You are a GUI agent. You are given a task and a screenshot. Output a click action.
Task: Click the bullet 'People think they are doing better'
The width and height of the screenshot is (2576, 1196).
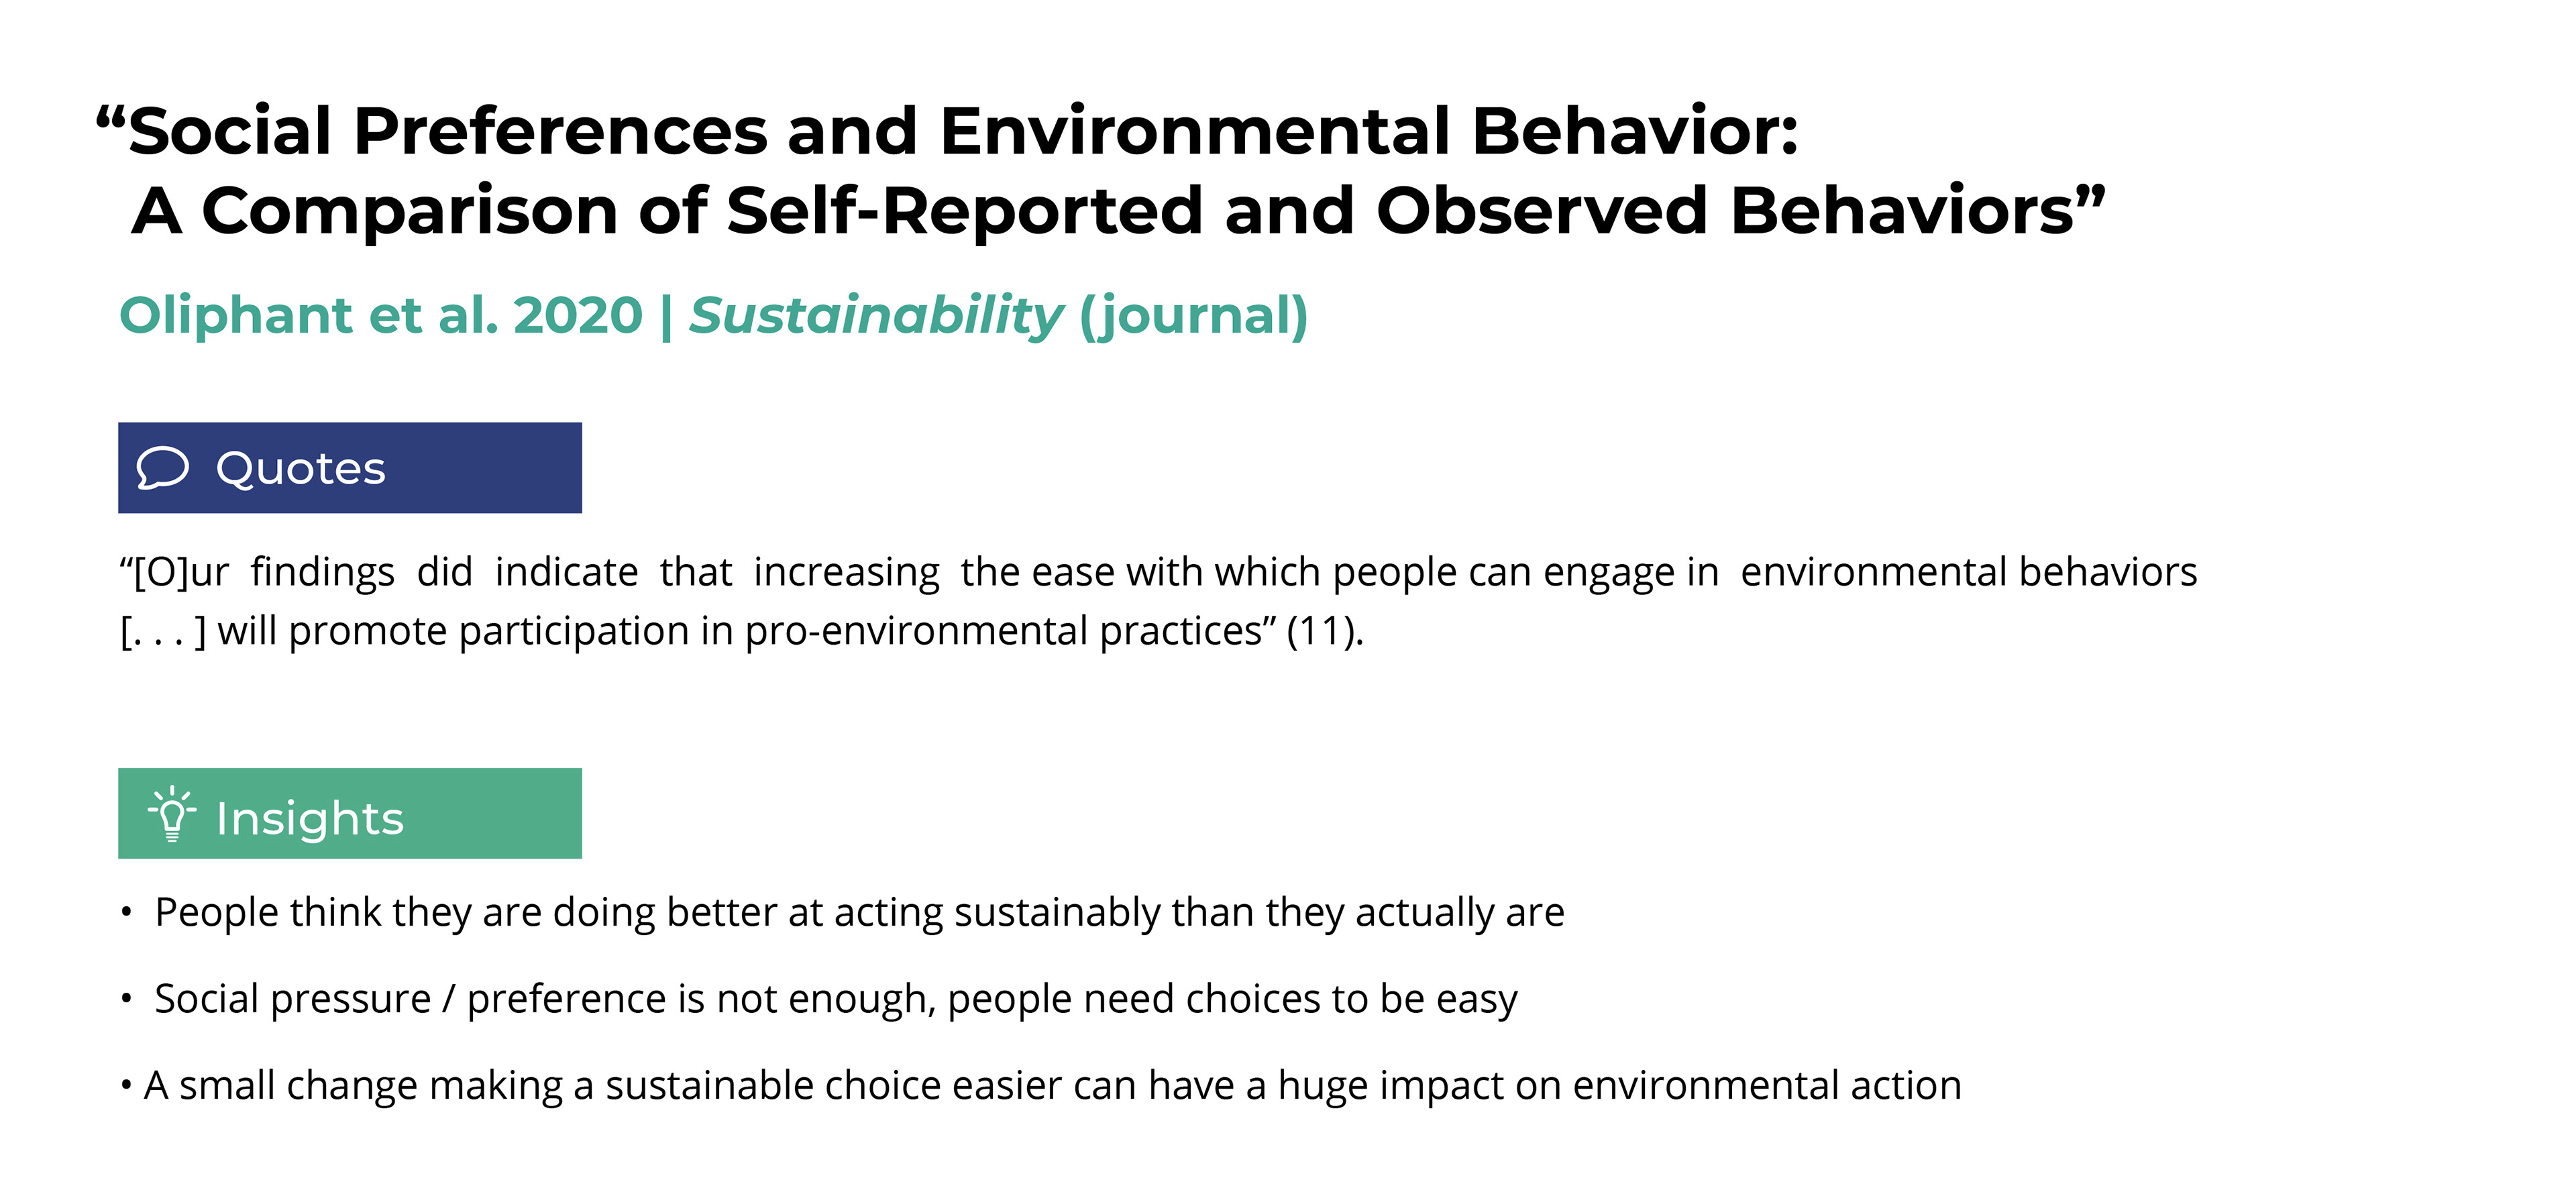[x=860, y=913]
